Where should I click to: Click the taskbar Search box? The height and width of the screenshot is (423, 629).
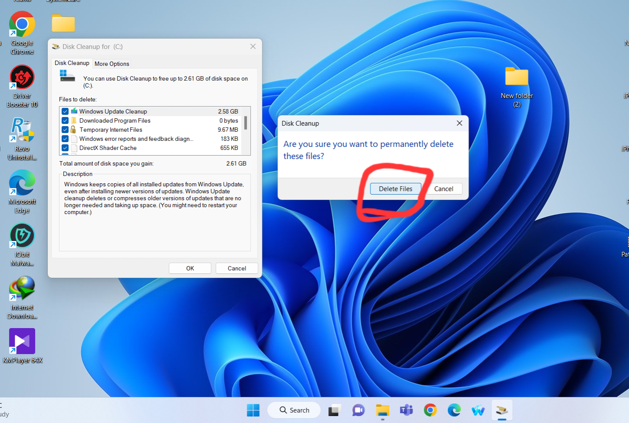(295, 410)
